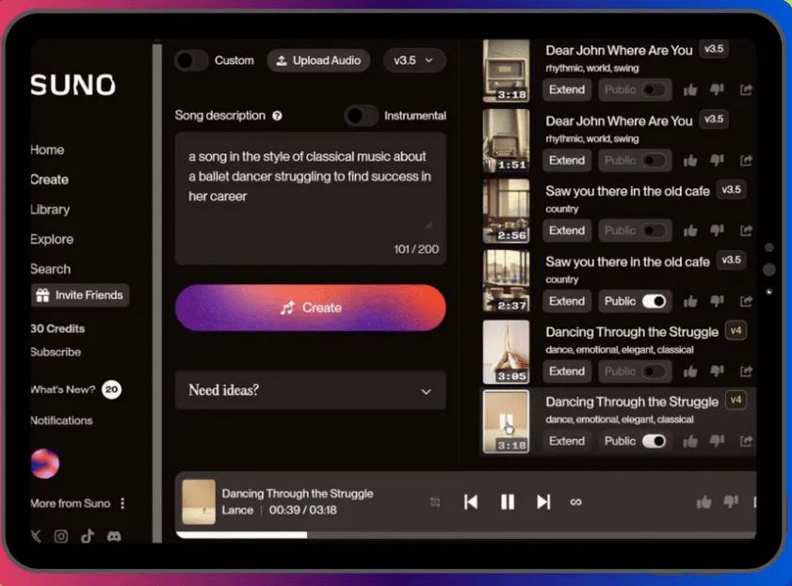
Task: Turn on the Instrumental toggle
Action: (360, 116)
